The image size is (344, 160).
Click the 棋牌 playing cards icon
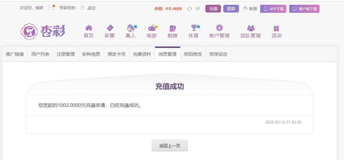point(173,28)
